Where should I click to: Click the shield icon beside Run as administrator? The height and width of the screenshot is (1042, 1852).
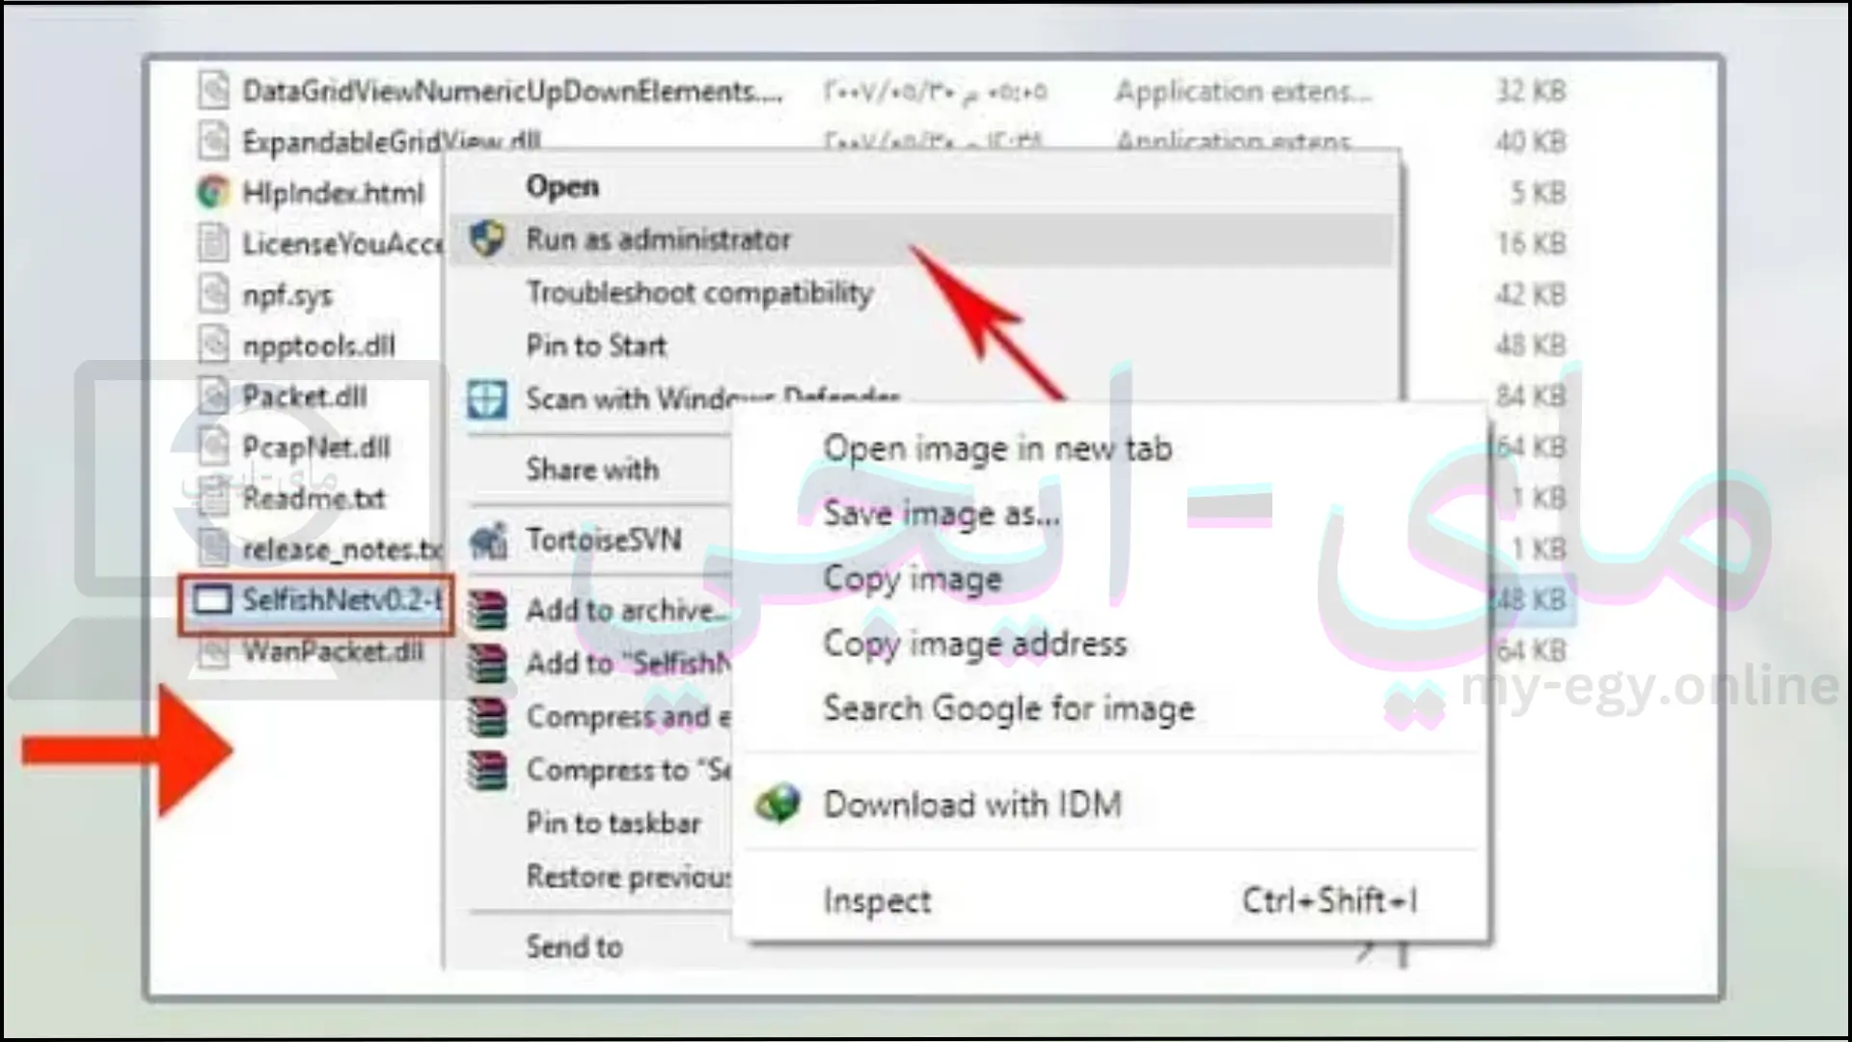tap(487, 238)
